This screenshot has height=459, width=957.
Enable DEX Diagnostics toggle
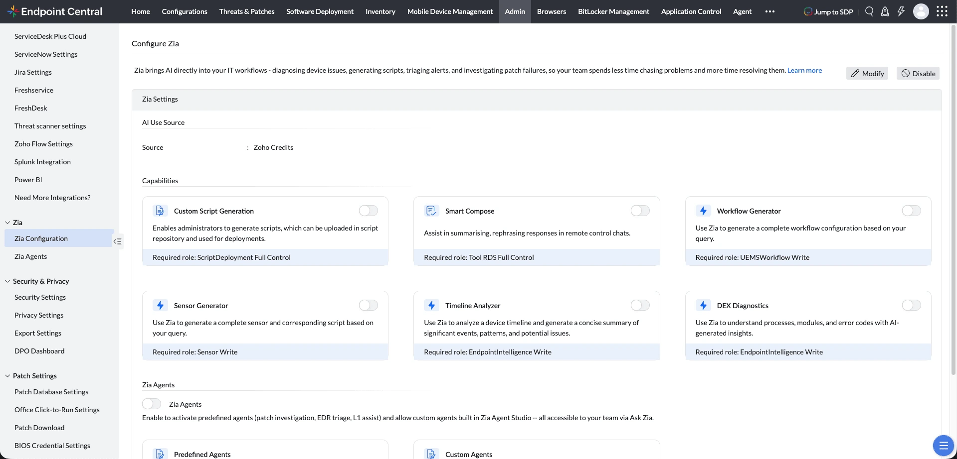tap(911, 305)
